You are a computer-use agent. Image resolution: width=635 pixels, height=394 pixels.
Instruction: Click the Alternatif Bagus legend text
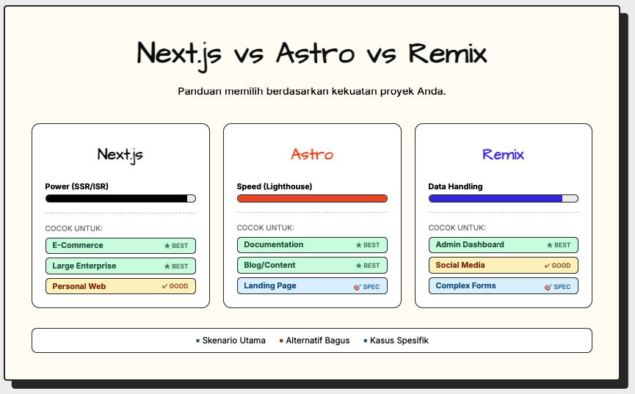click(x=318, y=340)
